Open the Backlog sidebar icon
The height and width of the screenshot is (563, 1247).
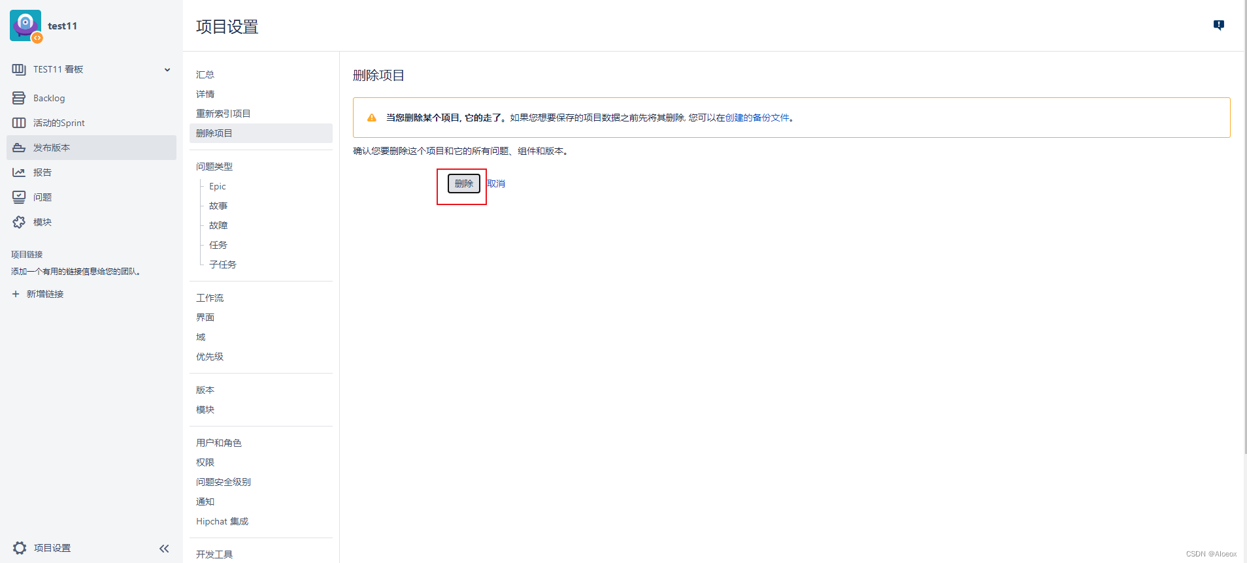[x=19, y=98]
